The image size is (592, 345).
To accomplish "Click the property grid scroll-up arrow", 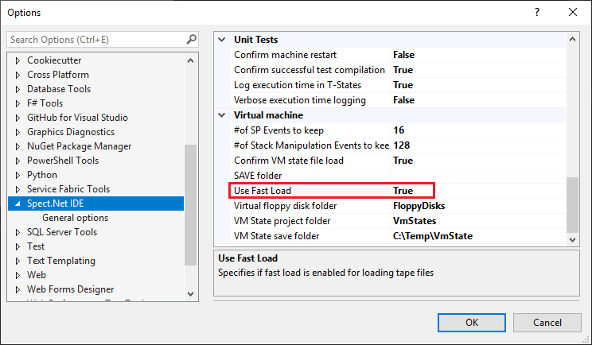I will click(x=572, y=39).
